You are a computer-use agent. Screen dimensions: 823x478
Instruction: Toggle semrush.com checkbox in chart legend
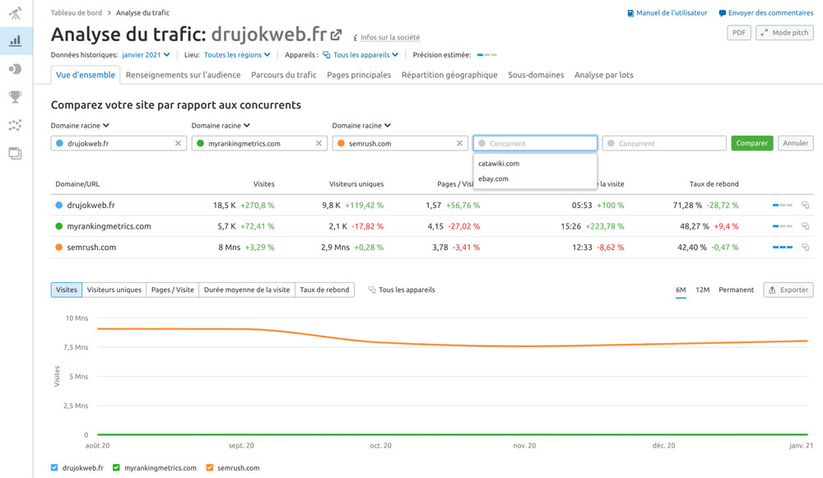pos(209,467)
